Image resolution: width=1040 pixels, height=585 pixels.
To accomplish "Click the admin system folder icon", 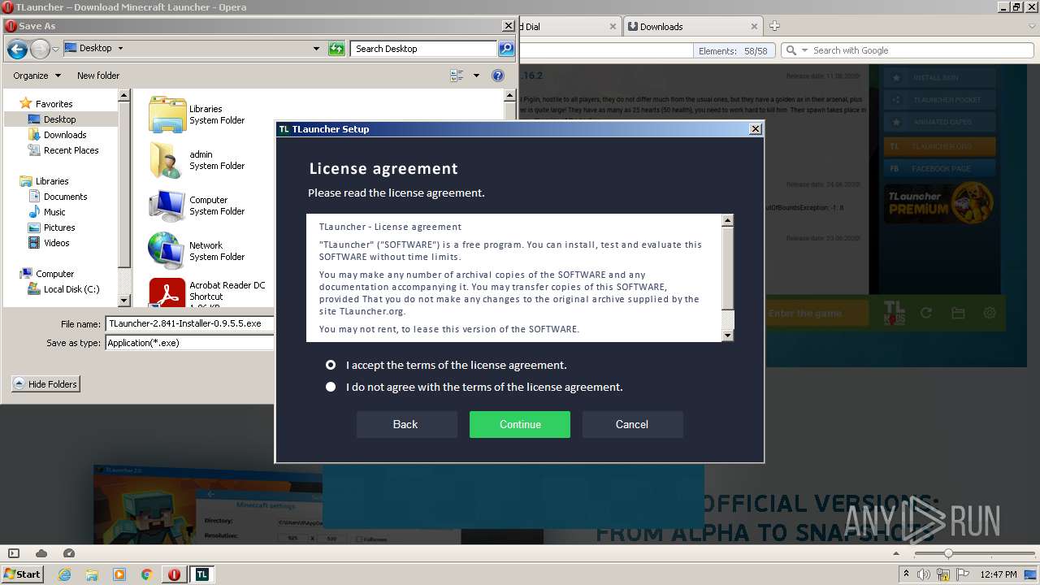I will (167, 160).
